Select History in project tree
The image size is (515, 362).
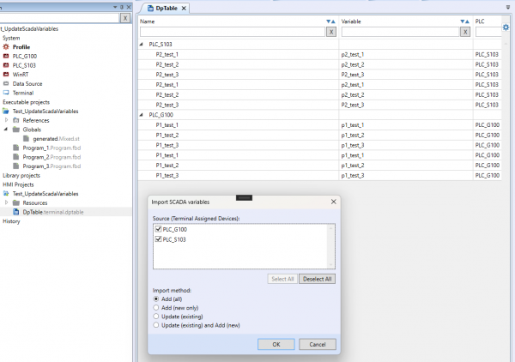click(x=11, y=221)
